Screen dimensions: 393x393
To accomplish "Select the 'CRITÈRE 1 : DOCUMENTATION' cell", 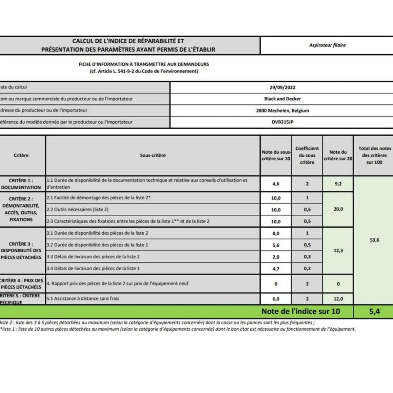I will (x=21, y=184).
